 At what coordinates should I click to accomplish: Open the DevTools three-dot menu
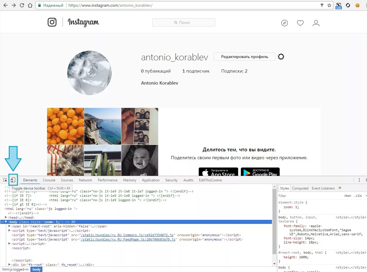pyautogui.click(x=359, y=180)
